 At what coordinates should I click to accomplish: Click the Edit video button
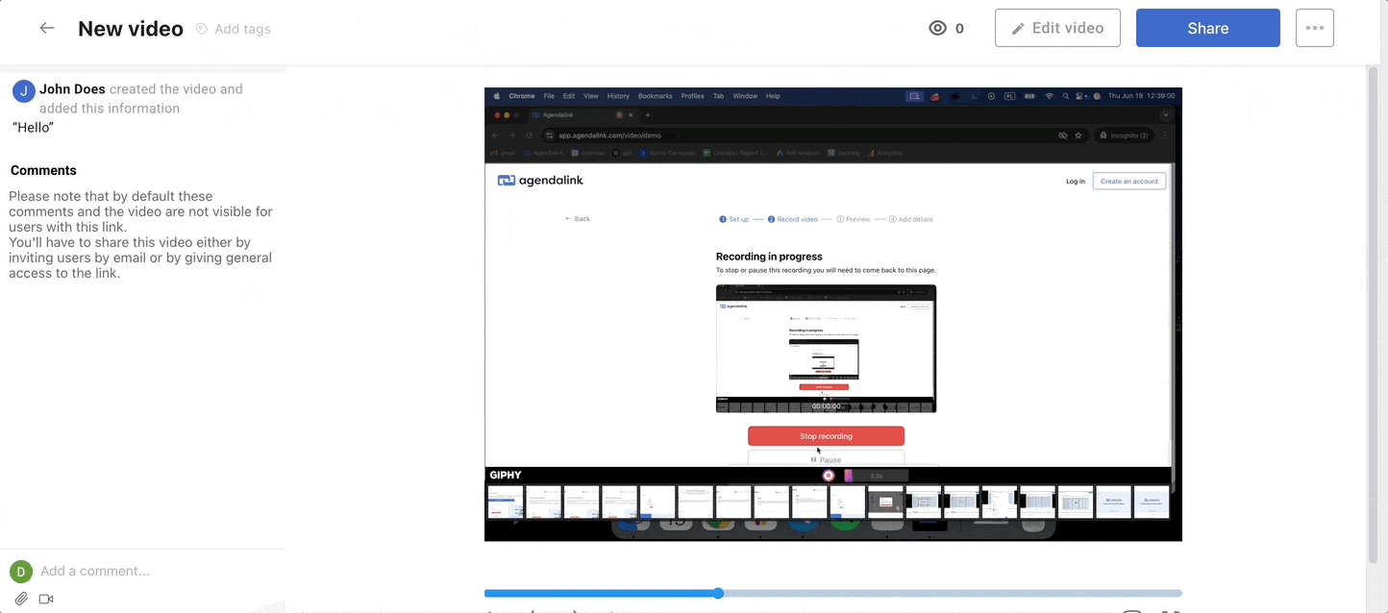(x=1057, y=28)
